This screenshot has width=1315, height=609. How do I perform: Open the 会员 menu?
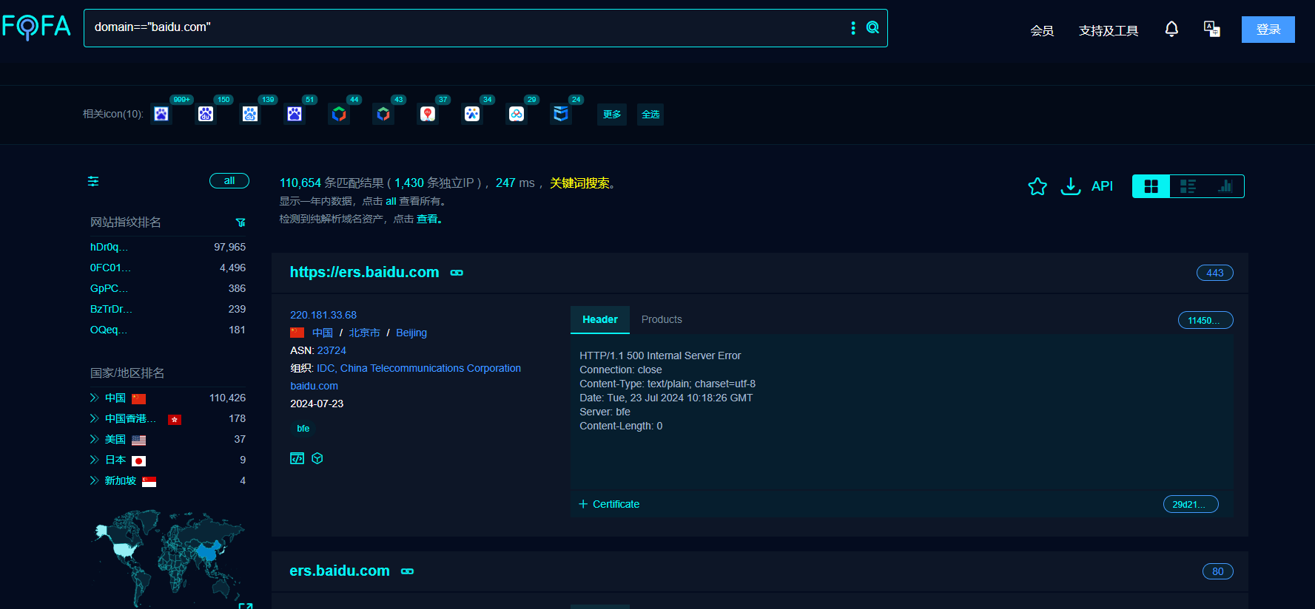tap(1042, 30)
